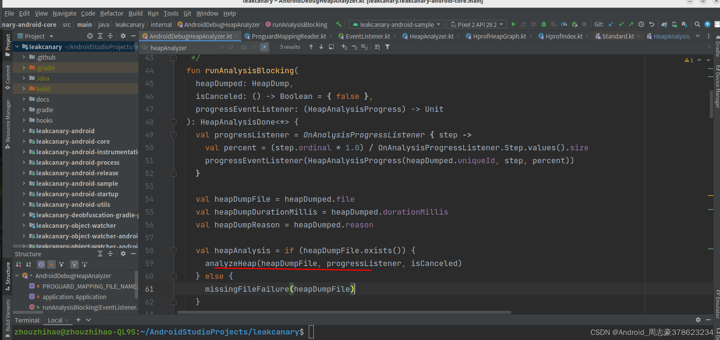Open the SDK Manager icon
This screenshot has width=720, height=340.
coord(685,24)
